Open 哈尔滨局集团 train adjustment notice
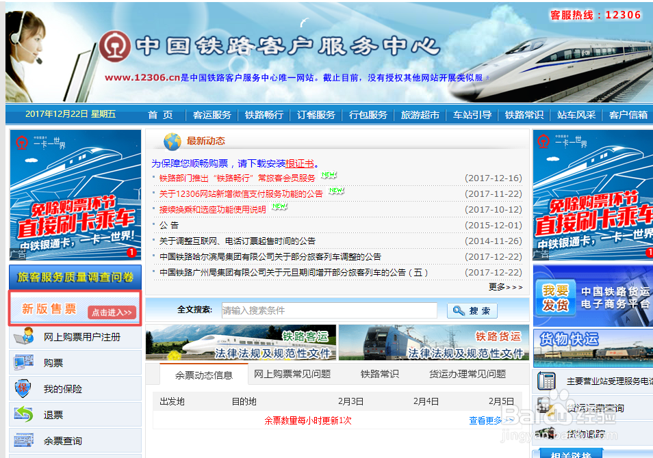653x458 pixels. [270, 256]
